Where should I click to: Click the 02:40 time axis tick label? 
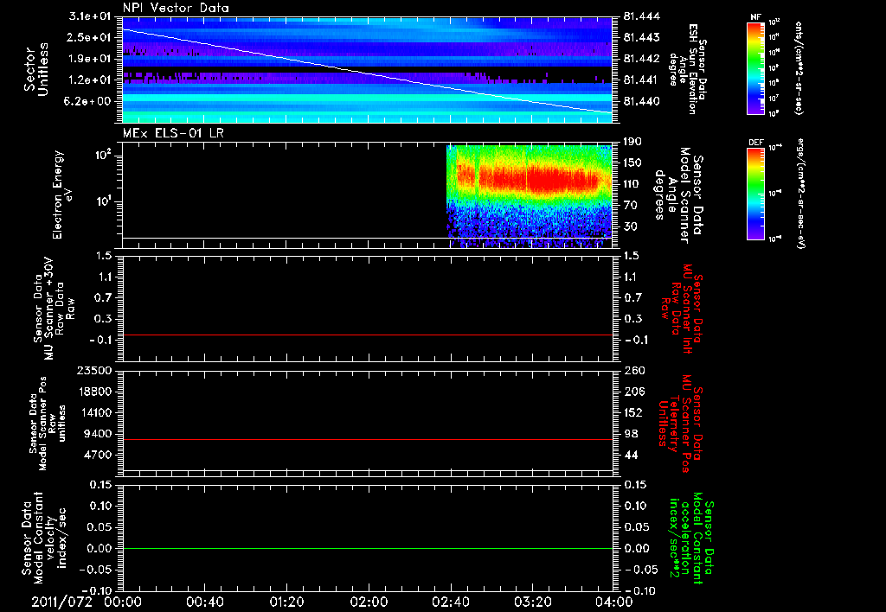[x=450, y=601]
